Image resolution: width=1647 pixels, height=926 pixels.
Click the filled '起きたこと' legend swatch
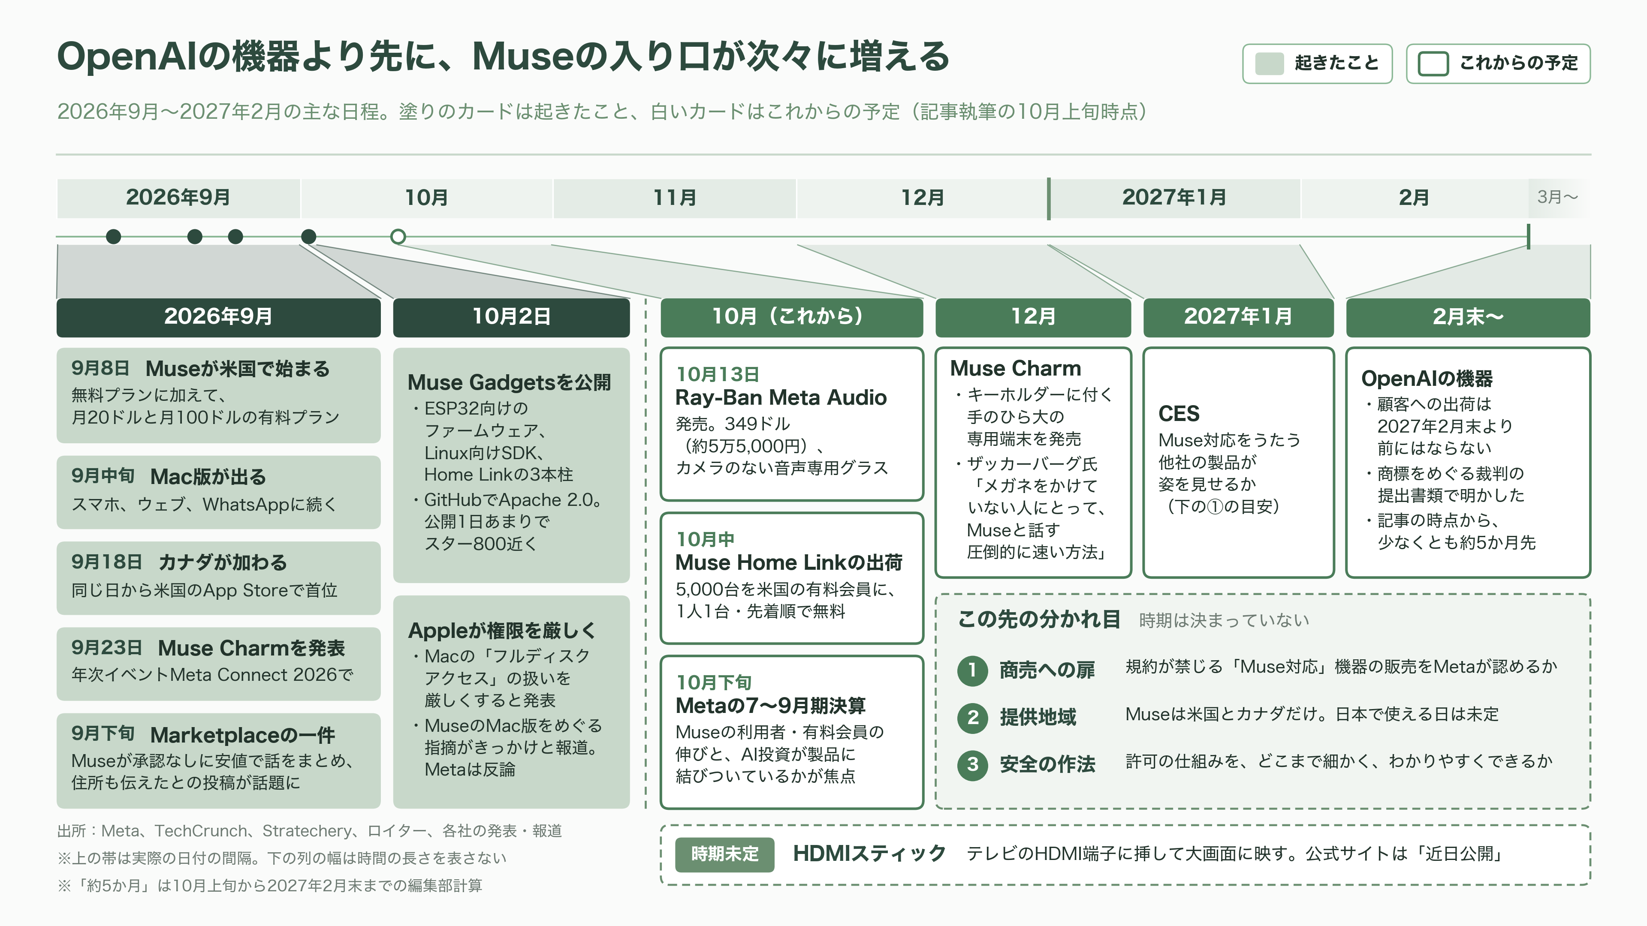[1269, 63]
